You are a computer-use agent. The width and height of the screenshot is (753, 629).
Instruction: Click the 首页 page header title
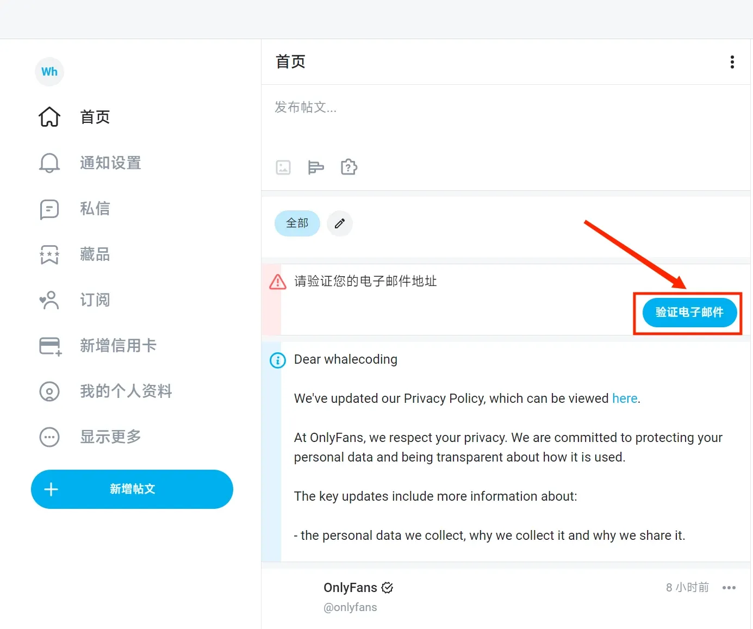tap(291, 61)
